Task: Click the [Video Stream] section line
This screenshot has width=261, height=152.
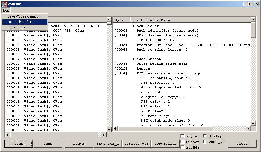Action: [148, 59]
